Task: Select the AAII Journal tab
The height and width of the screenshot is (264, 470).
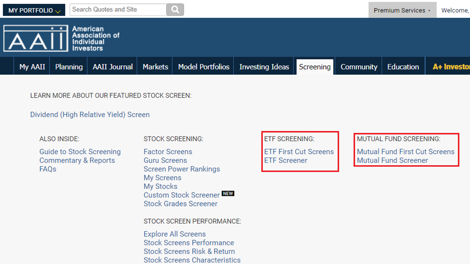Action: (113, 67)
